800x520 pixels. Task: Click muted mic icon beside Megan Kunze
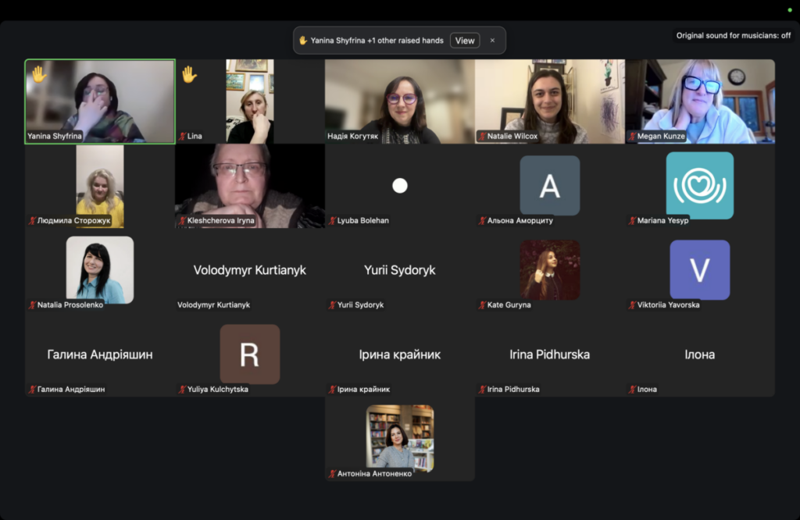coord(632,137)
